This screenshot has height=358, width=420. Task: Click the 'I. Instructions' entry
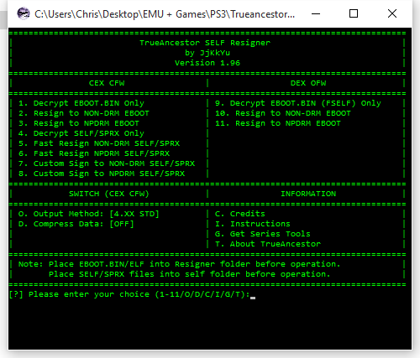[253, 224]
